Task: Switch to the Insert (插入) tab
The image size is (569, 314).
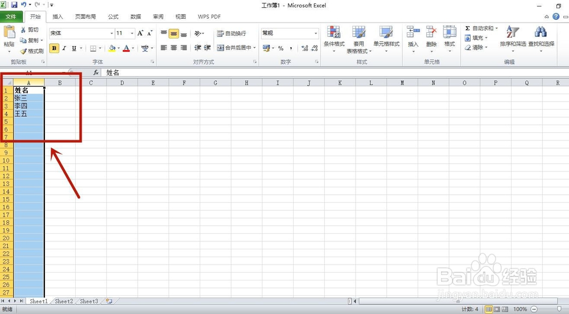Action: click(57, 16)
